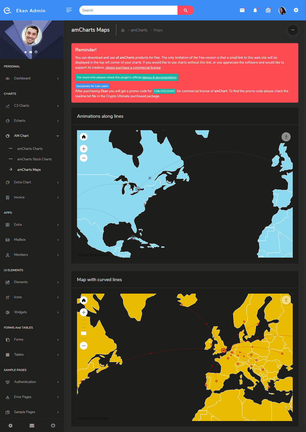This screenshot has height=432, width=306.
Task: Expand the Invoice sidebar menu
Action: (x=32, y=197)
